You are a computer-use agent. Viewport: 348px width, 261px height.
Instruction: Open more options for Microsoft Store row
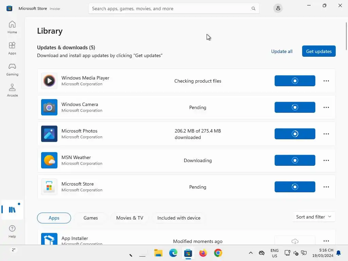pyautogui.click(x=326, y=187)
